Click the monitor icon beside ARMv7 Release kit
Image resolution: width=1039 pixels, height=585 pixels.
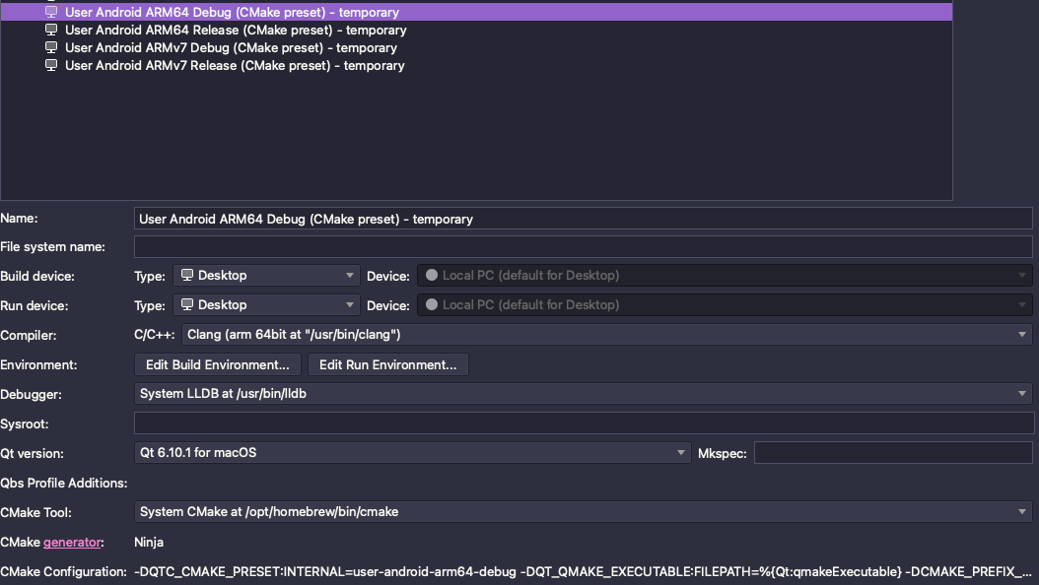(x=50, y=65)
